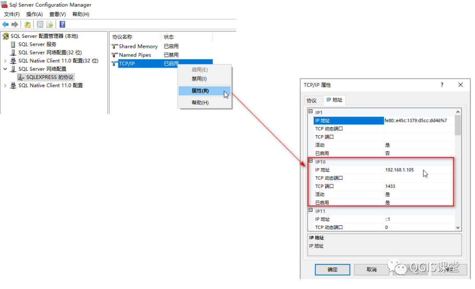Select the SQL Native Client 11.0 配置 (non-32-bit) label
This screenshot has height=289, width=475.
click(x=50, y=86)
